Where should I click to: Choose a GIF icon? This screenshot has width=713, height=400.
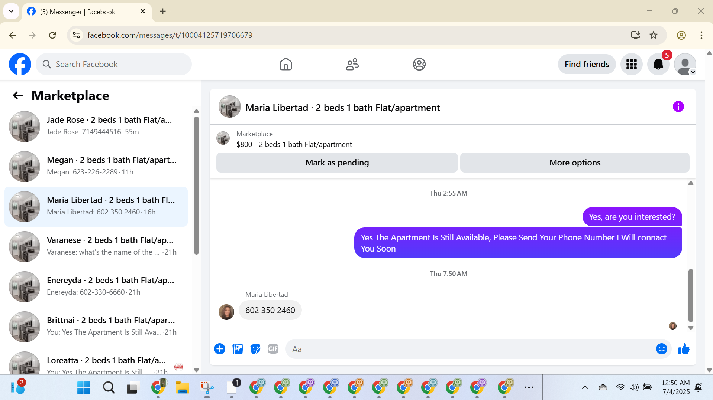[x=273, y=349]
